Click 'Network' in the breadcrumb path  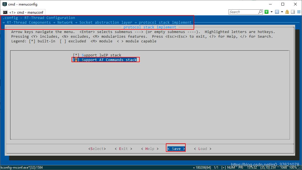[x=65, y=22]
